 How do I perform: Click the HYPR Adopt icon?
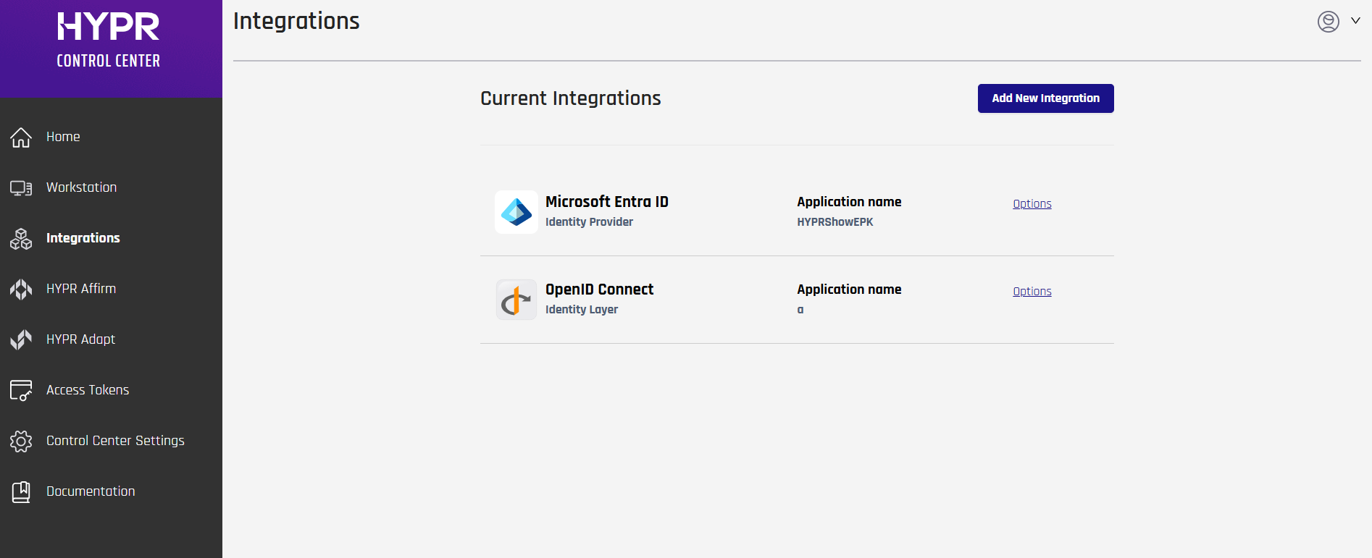pos(21,339)
